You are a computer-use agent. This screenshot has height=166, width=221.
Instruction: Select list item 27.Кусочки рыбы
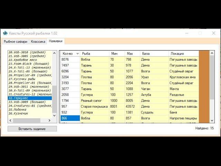[x=30, y=79]
